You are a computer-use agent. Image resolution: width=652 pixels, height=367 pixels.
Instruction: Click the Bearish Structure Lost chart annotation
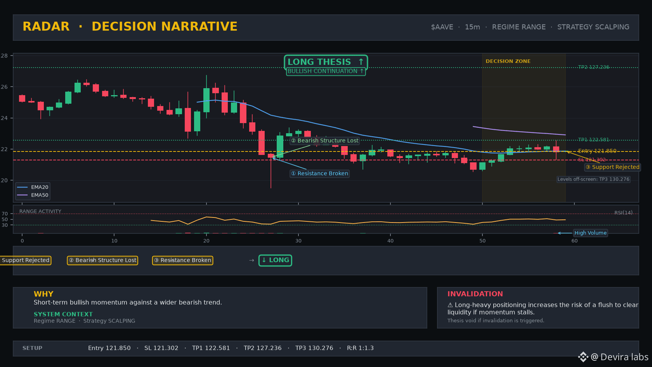325,141
